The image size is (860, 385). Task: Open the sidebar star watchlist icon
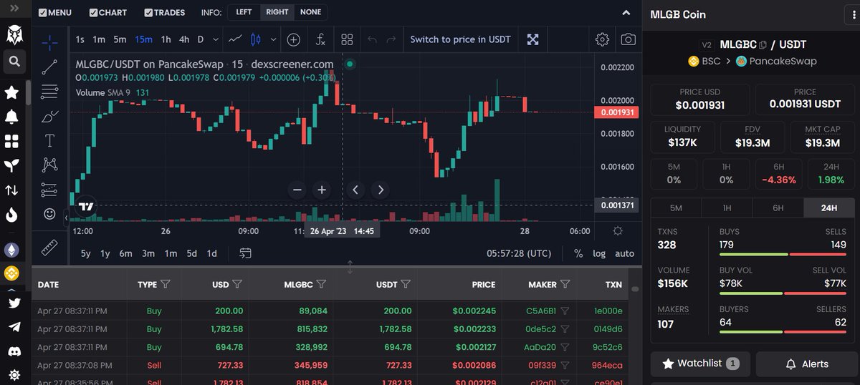tap(12, 92)
